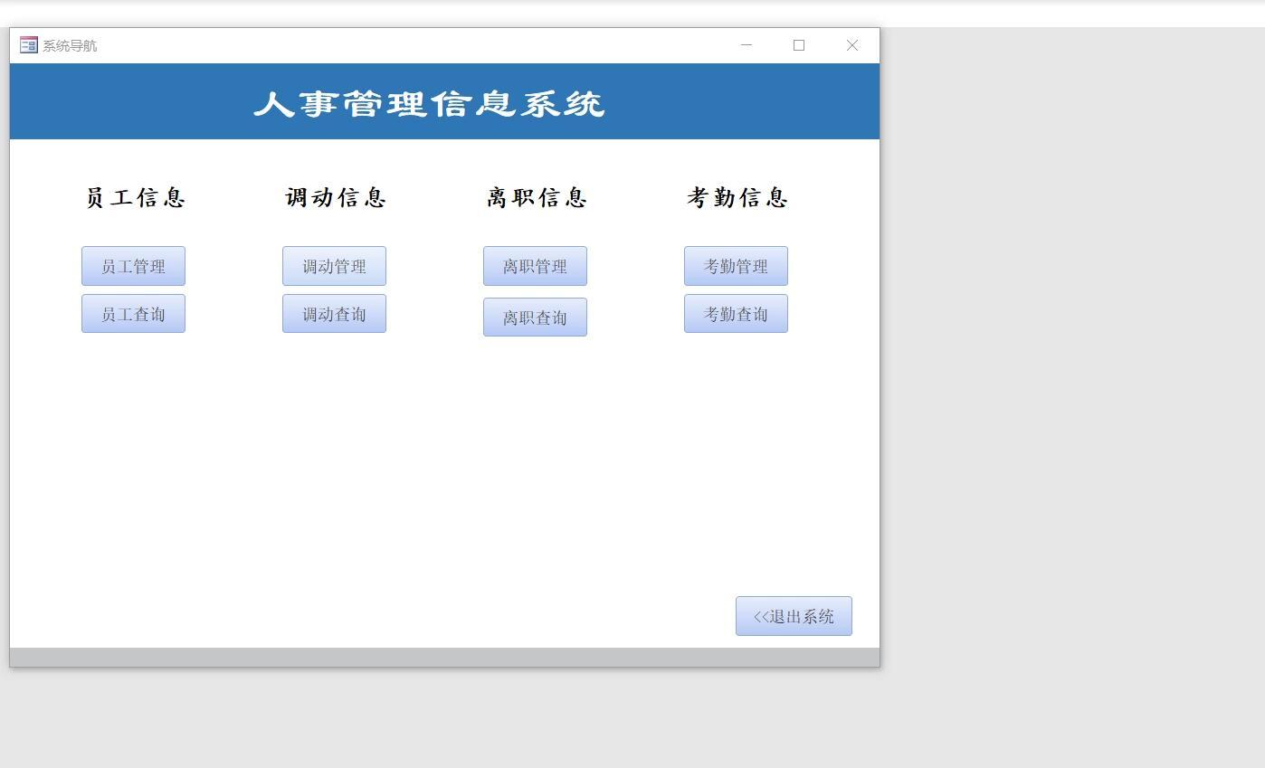Open the 员工管理 form
Screen dimensions: 1265x768
pyautogui.click(x=133, y=266)
